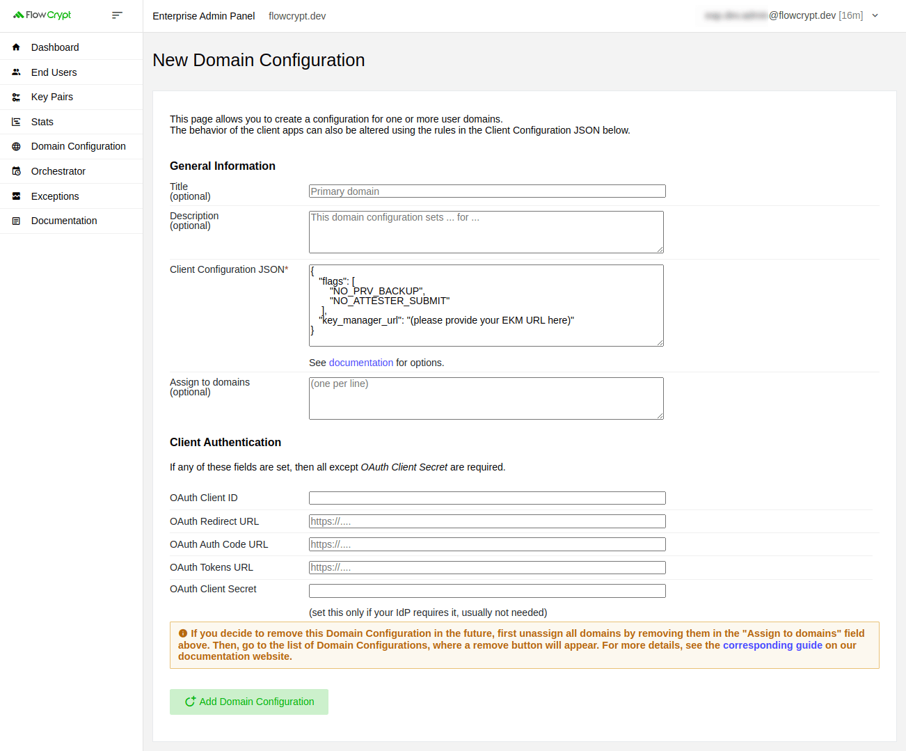Select Domain Configuration in sidebar
This screenshot has height=751, width=906.
(71, 146)
